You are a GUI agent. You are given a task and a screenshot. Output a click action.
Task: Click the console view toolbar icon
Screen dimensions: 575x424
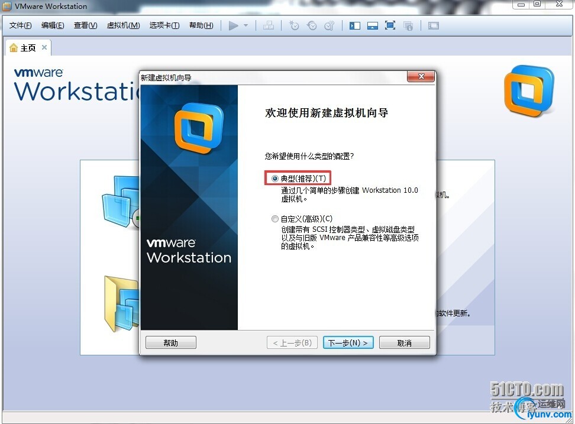(x=434, y=25)
